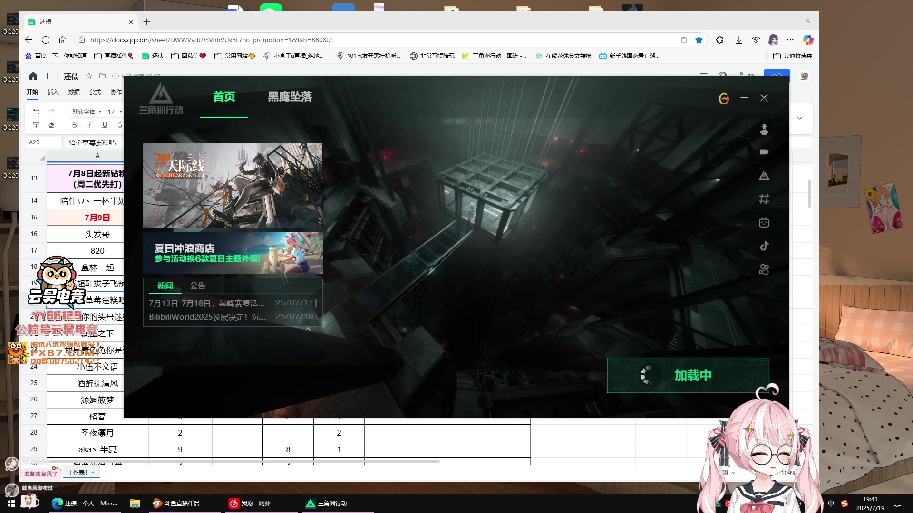The image size is (913, 513).
Task: Open the 百度一下 bookmark
Action: point(56,56)
